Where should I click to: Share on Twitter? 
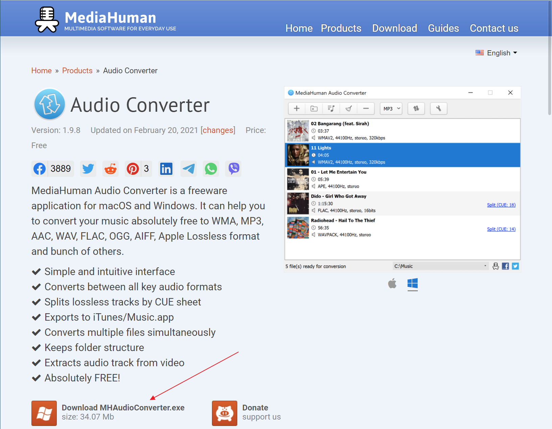pyautogui.click(x=88, y=169)
